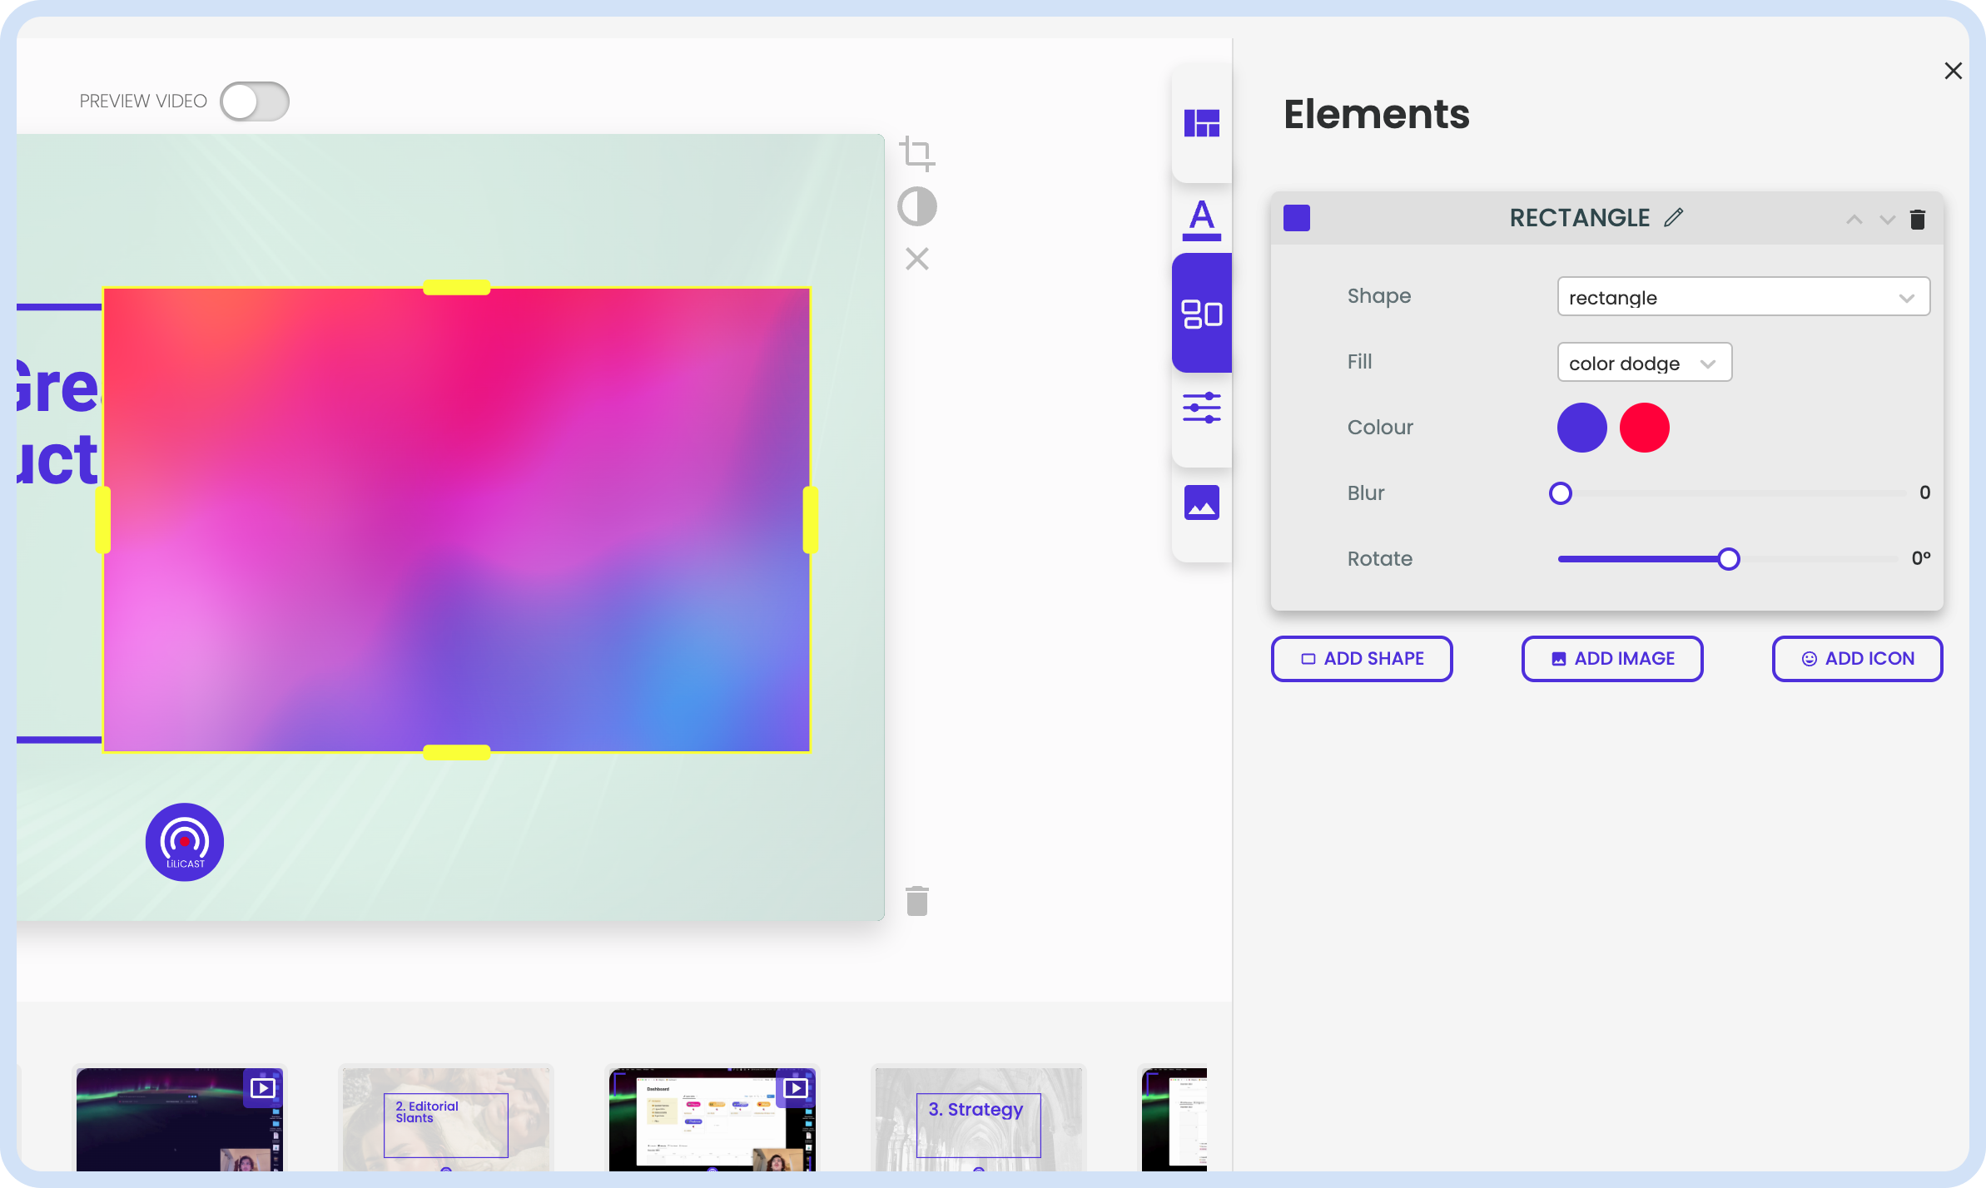Open the image background sidebar icon
Image resolution: width=1986 pixels, height=1188 pixels.
pyautogui.click(x=1201, y=502)
